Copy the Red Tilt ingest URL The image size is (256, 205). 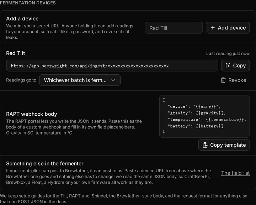(235, 65)
